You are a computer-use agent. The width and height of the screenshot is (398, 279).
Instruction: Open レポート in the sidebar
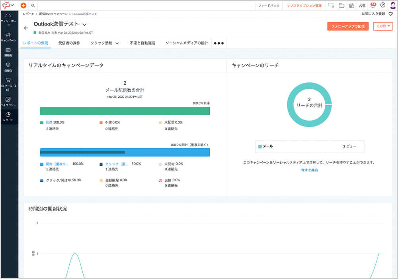coord(8,117)
